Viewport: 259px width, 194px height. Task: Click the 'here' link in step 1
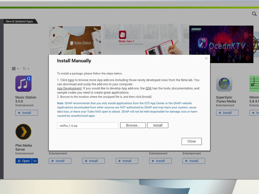(x=71, y=80)
